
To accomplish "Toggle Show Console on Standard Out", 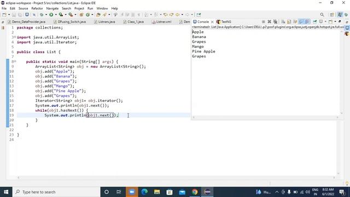I will [x=301, y=22].
